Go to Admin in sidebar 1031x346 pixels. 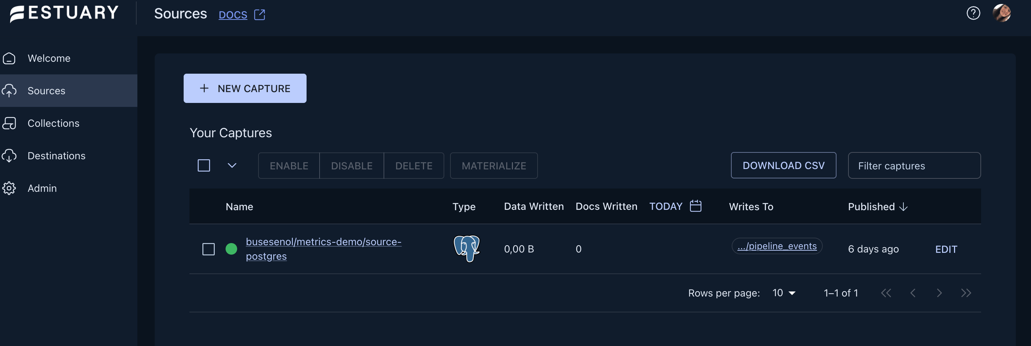click(42, 188)
